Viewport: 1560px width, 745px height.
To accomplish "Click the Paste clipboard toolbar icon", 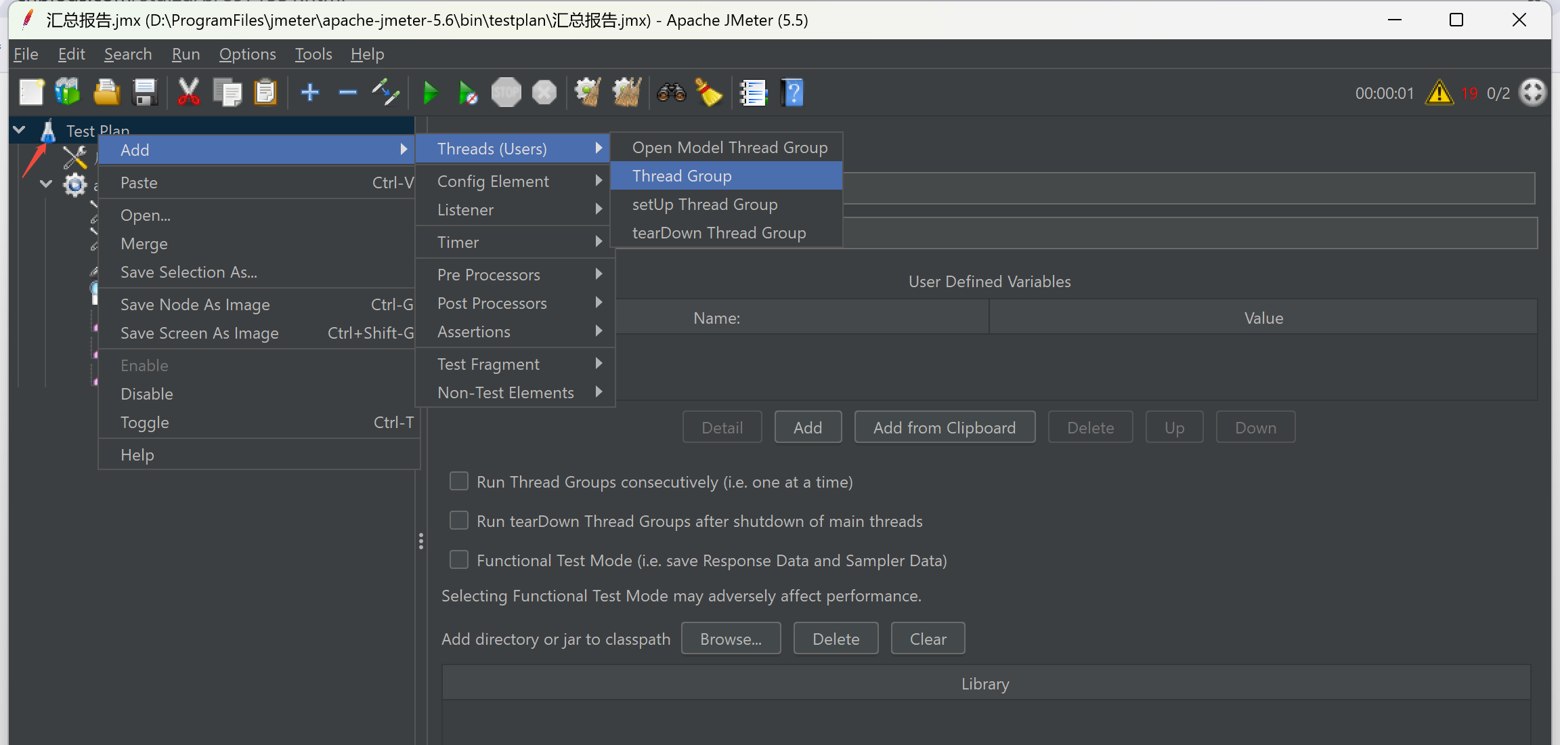I will (x=265, y=93).
